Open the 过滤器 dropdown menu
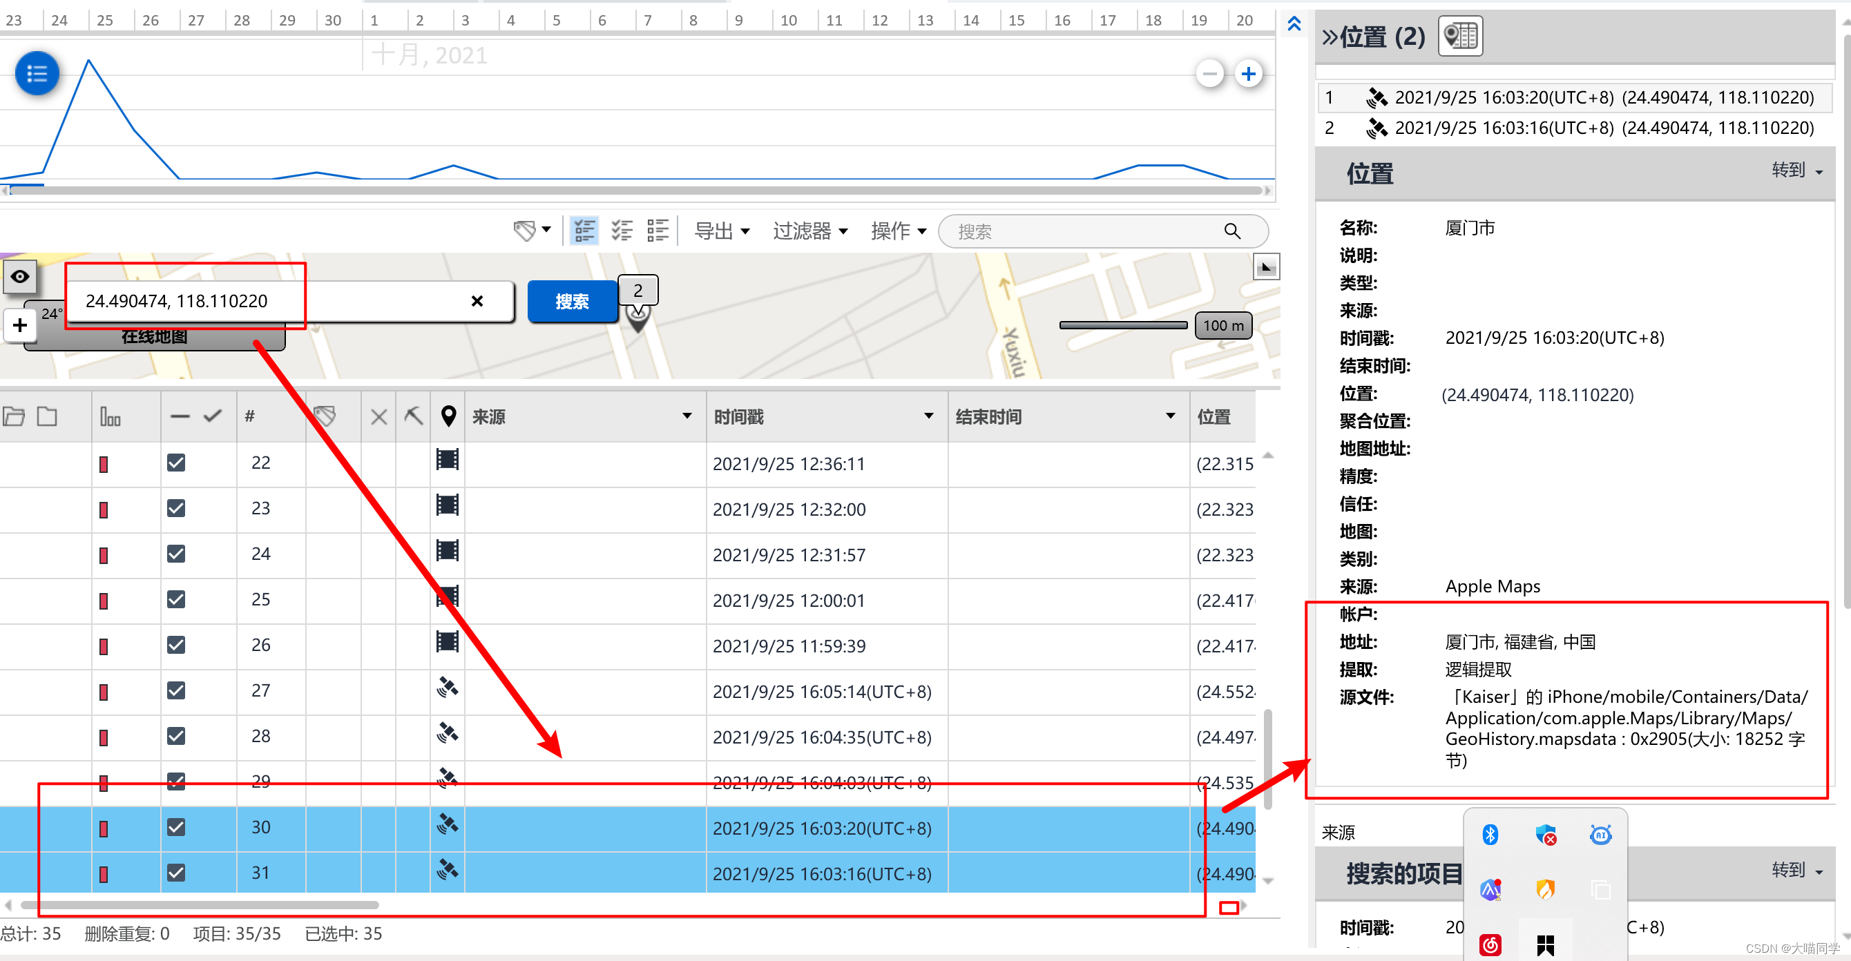This screenshot has width=1851, height=961. 809,231
